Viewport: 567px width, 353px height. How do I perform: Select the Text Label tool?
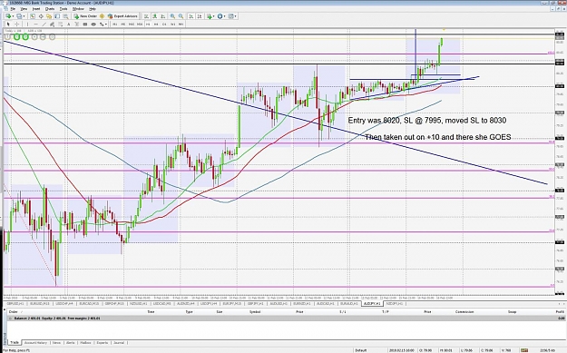(77, 25)
